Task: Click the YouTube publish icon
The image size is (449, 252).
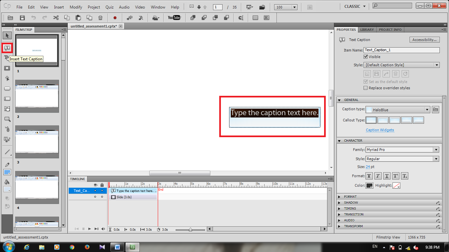Action: click(174, 18)
